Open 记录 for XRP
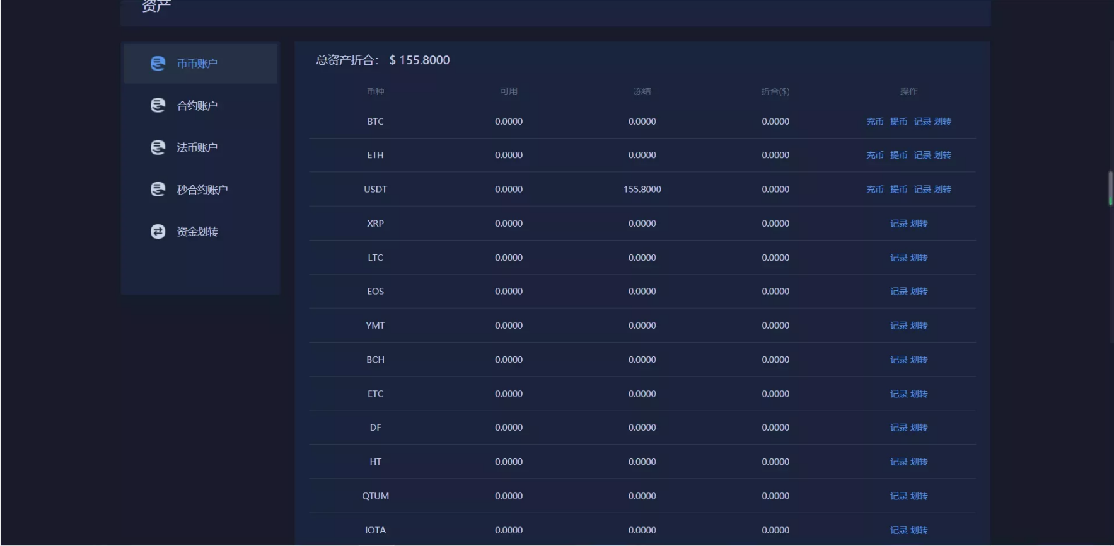Image resolution: width=1114 pixels, height=546 pixels. (x=898, y=224)
